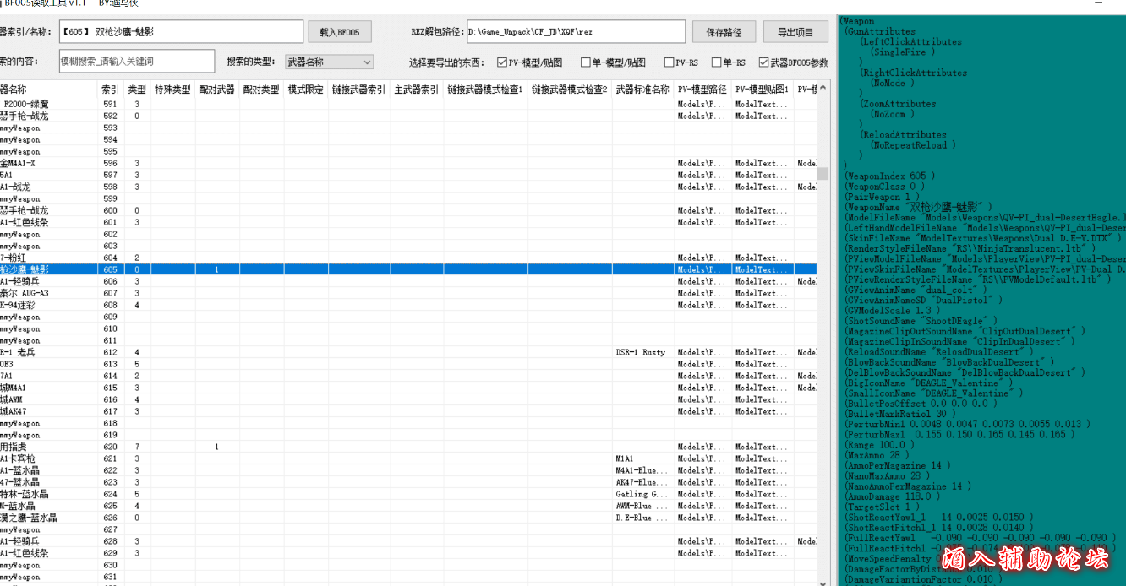Click the REZ解包路径 path text field
The width and height of the screenshot is (1126, 586).
pyautogui.click(x=575, y=32)
